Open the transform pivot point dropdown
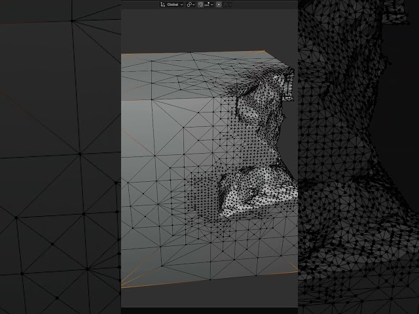 click(191, 5)
